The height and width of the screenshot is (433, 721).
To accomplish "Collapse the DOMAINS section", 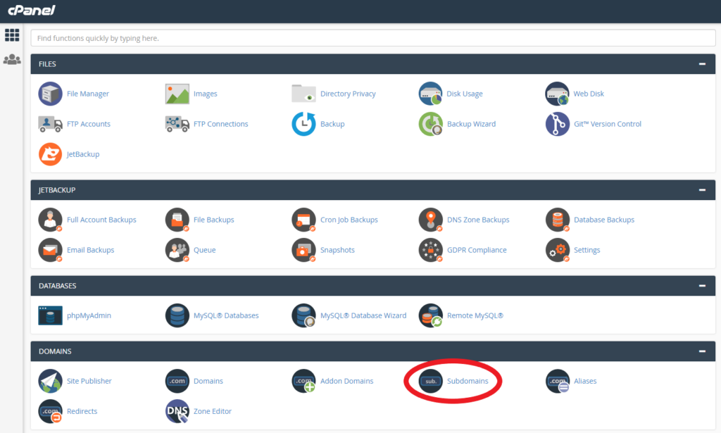I will tap(702, 351).
